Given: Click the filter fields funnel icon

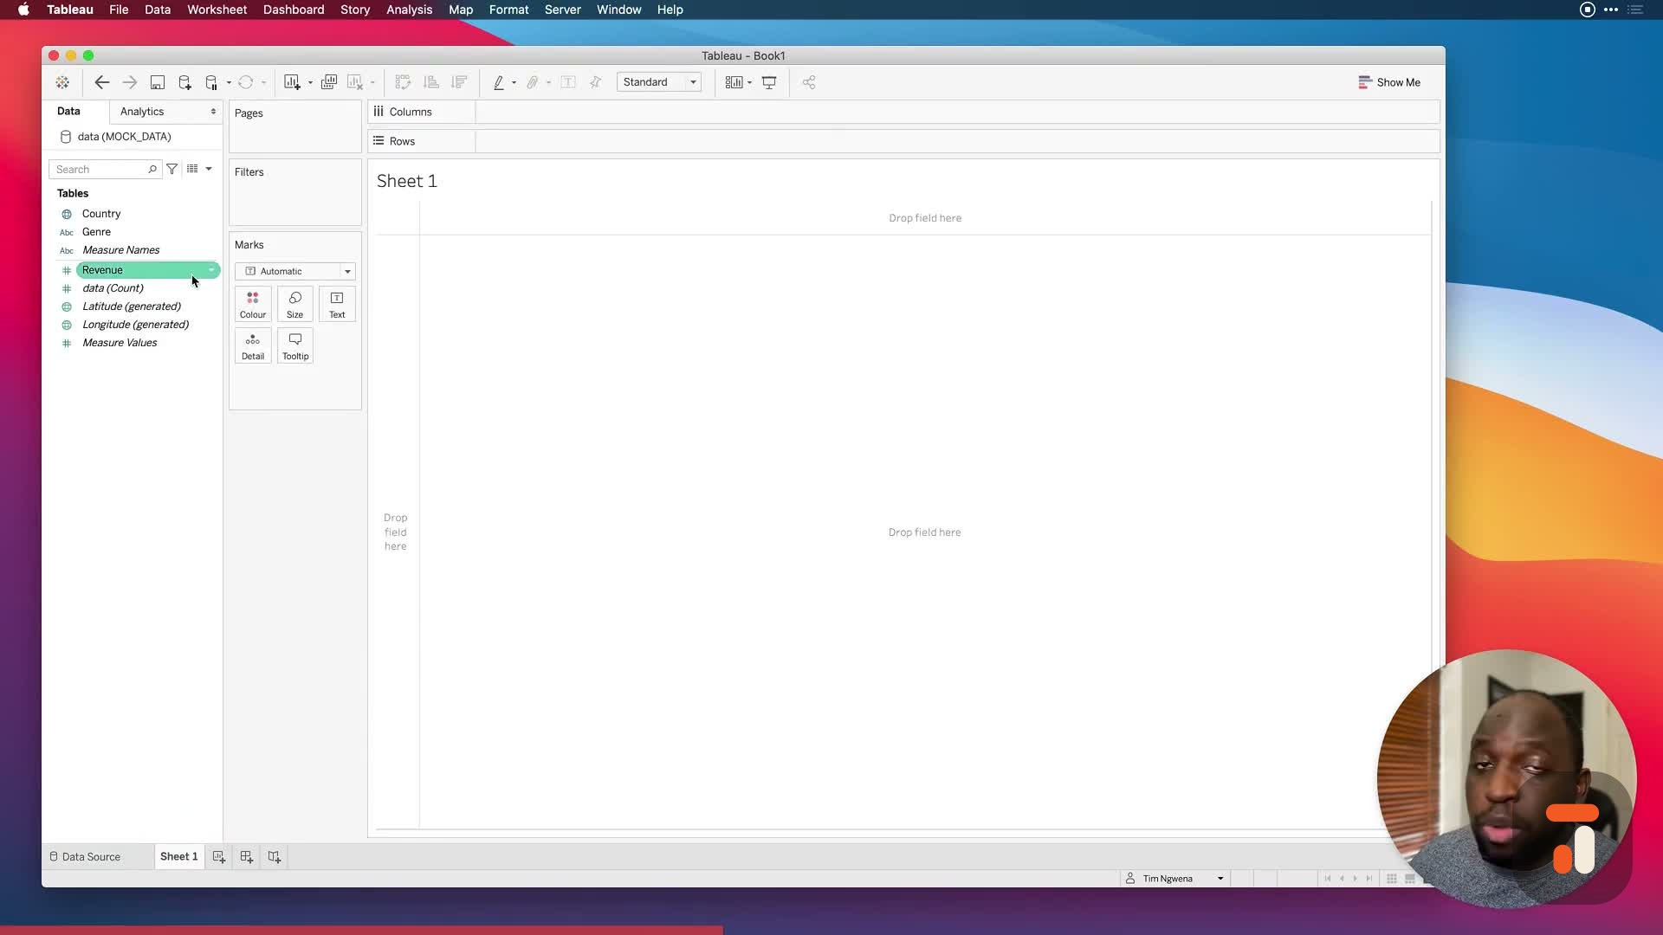Looking at the screenshot, I should click(x=172, y=169).
